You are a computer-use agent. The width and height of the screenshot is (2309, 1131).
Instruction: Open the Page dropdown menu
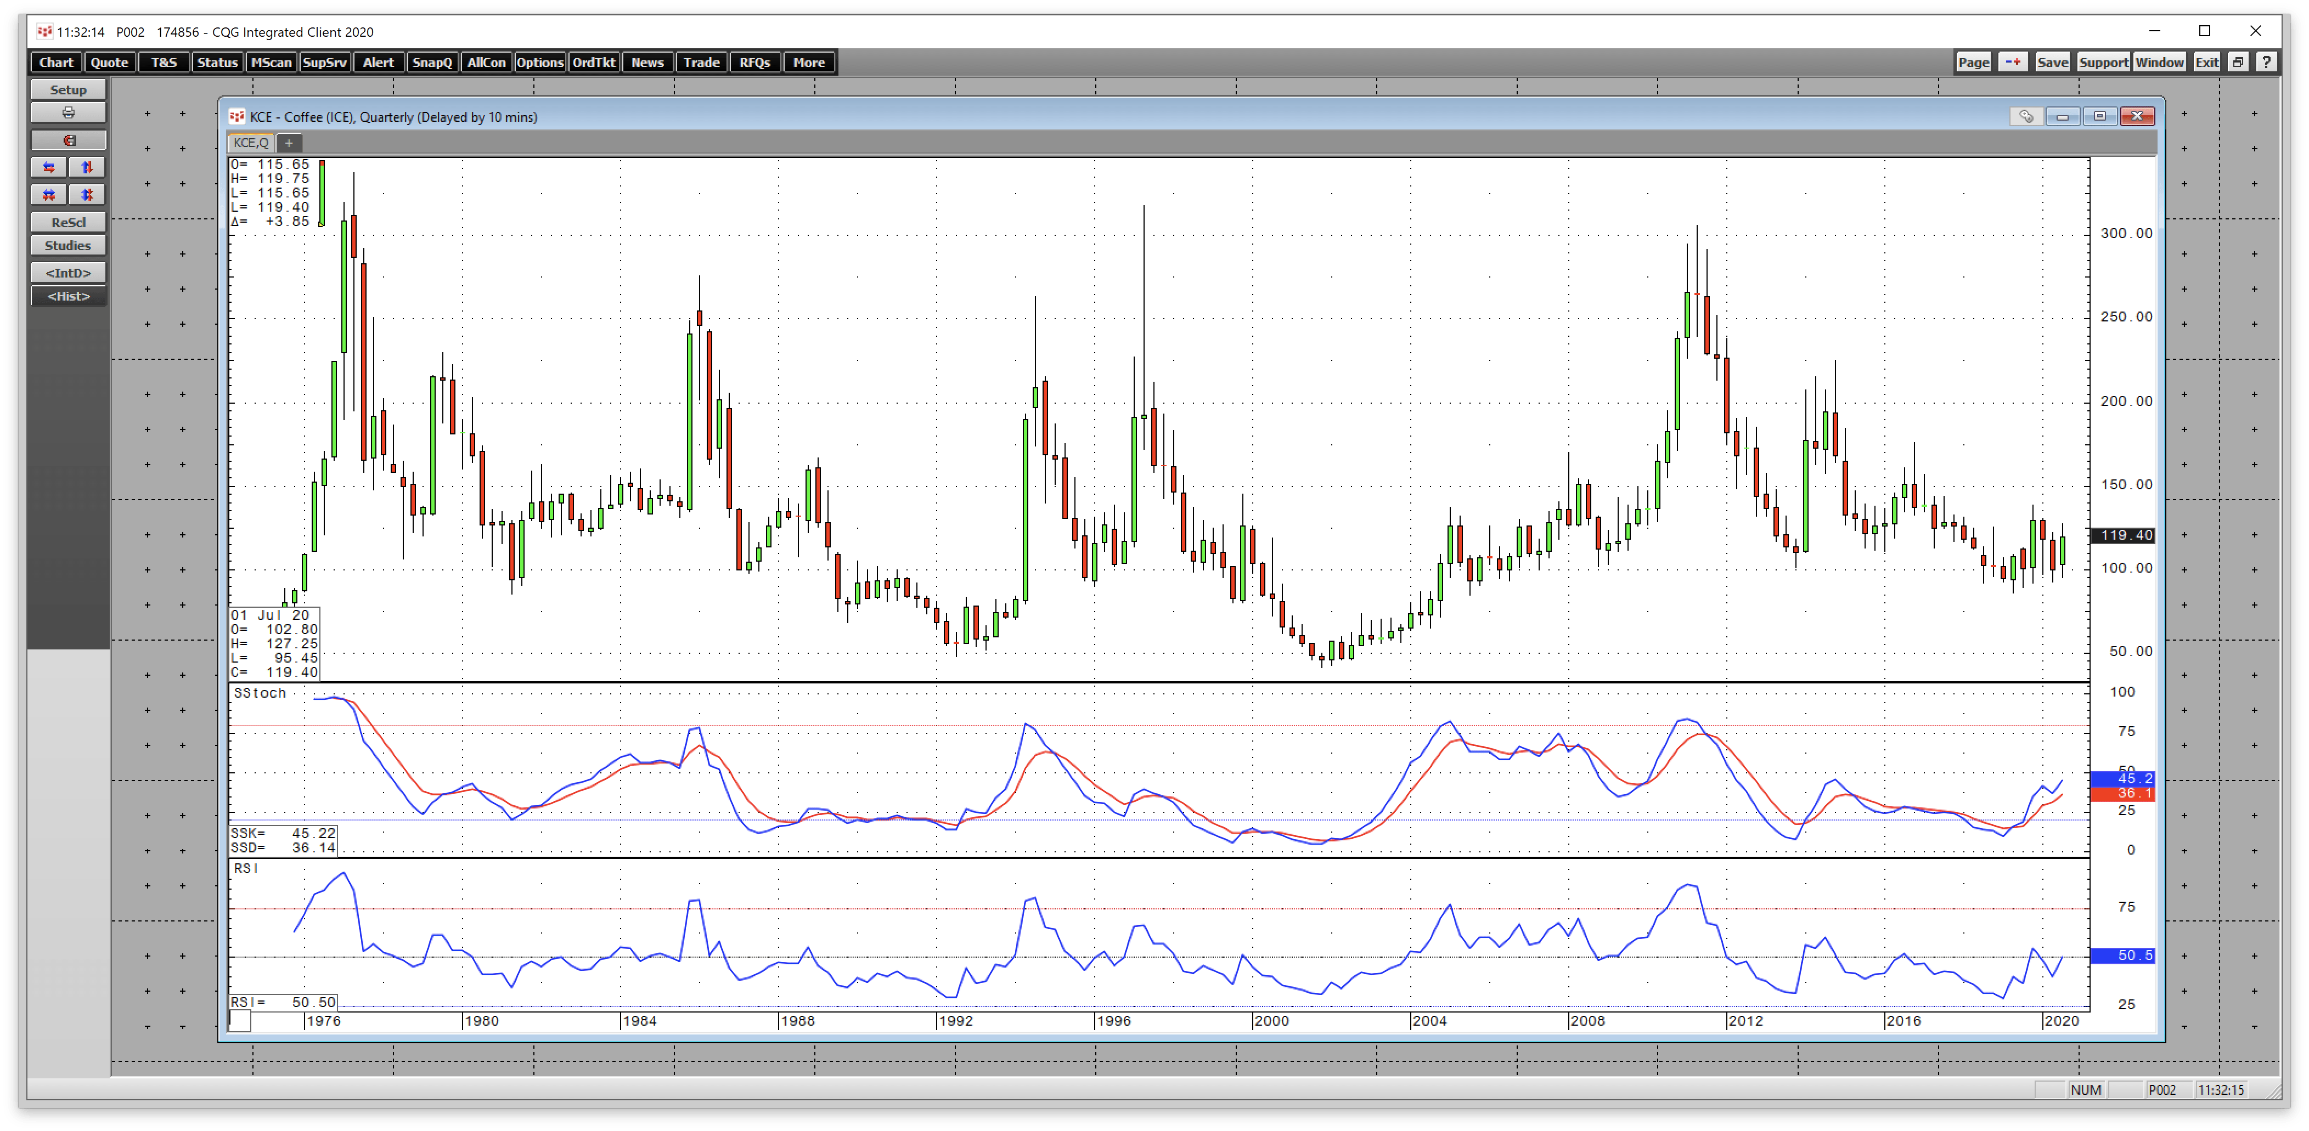click(1973, 62)
